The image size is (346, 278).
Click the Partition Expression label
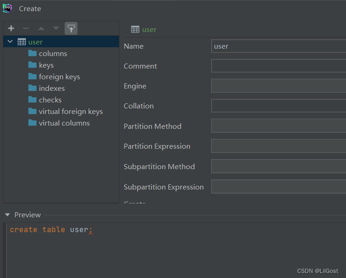coord(157,146)
